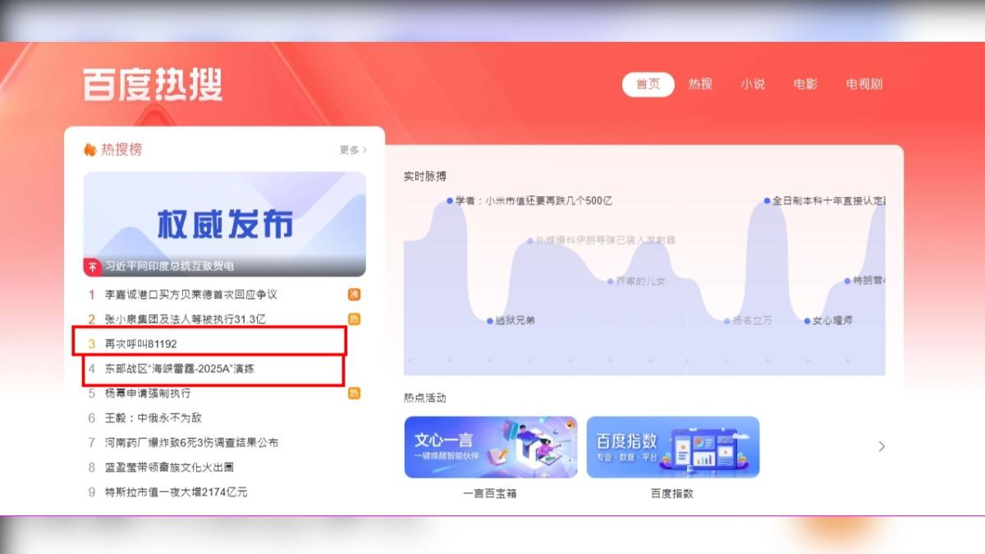Open 王毅：中俄永不为敌
The height and width of the screenshot is (554, 985).
(x=153, y=418)
